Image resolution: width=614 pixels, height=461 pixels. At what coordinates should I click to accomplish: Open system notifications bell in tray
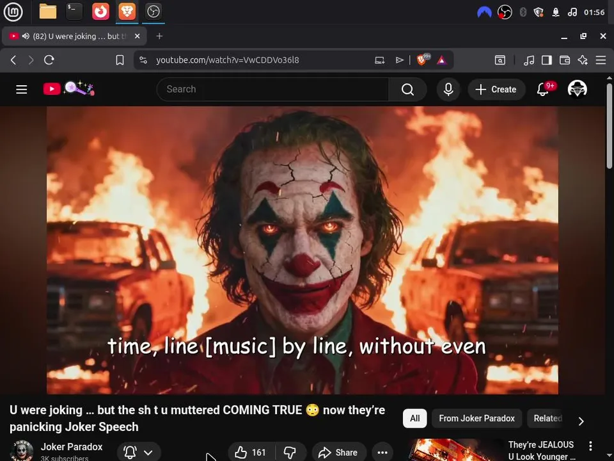(556, 13)
